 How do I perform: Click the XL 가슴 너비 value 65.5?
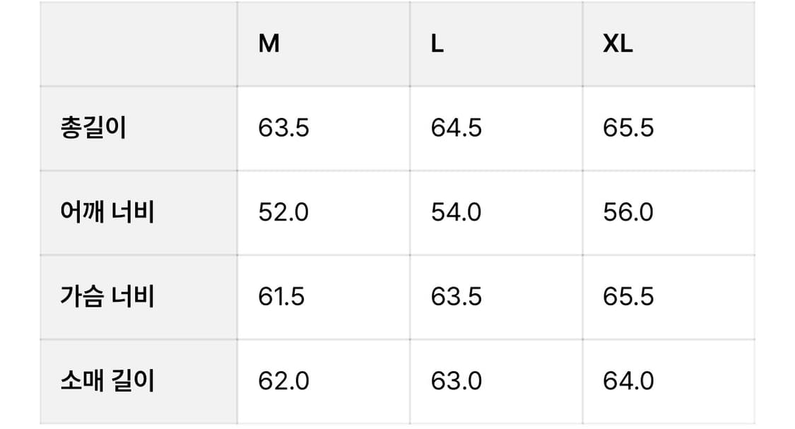point(628,296)
